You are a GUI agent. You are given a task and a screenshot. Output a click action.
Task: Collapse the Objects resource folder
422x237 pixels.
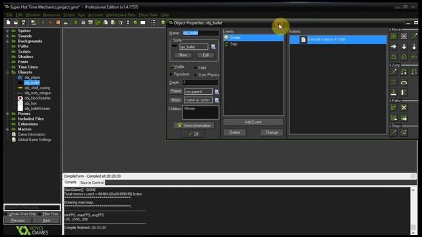pyautogui.click(x=7, y=72)
